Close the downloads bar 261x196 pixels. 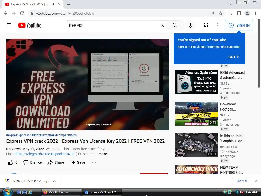click(256, 181)
